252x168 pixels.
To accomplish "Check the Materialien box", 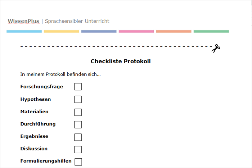I will click(x=78, y=112).
